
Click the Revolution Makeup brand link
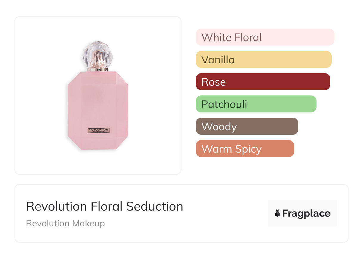point(65,223)
